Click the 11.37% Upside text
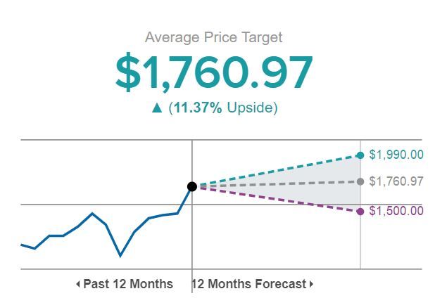 223,108
